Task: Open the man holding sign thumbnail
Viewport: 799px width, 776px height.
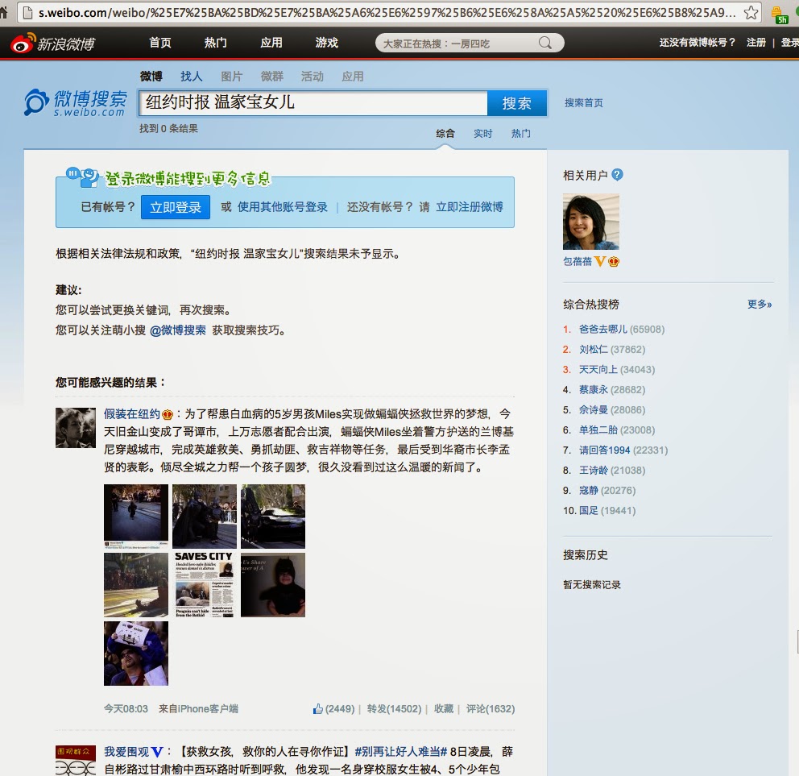Action: (136, 654)
